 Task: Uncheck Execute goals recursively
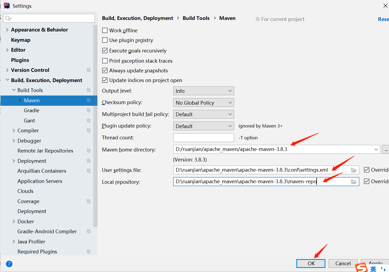click(x=105, y=51)
